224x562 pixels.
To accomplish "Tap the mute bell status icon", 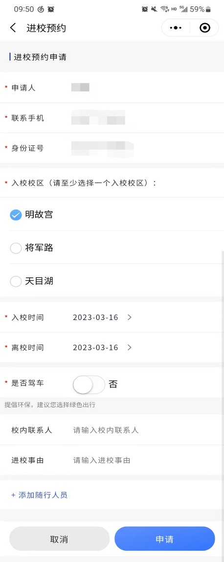I will [155, 9].
